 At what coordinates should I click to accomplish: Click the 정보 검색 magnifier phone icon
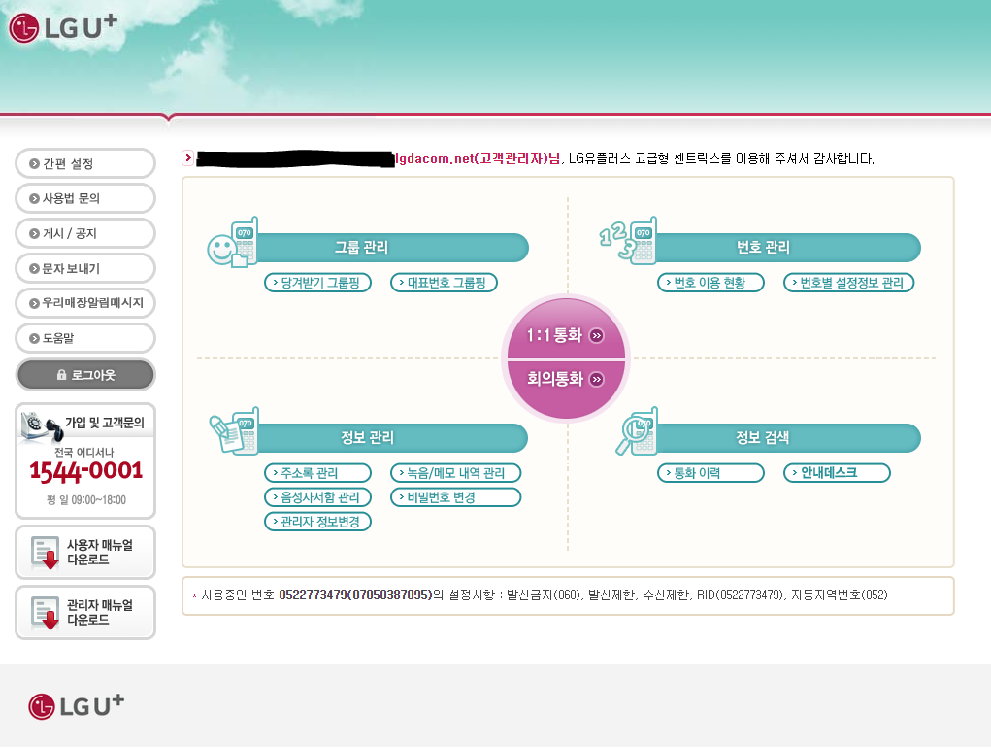pyautogui.click(x=637, y=431)
